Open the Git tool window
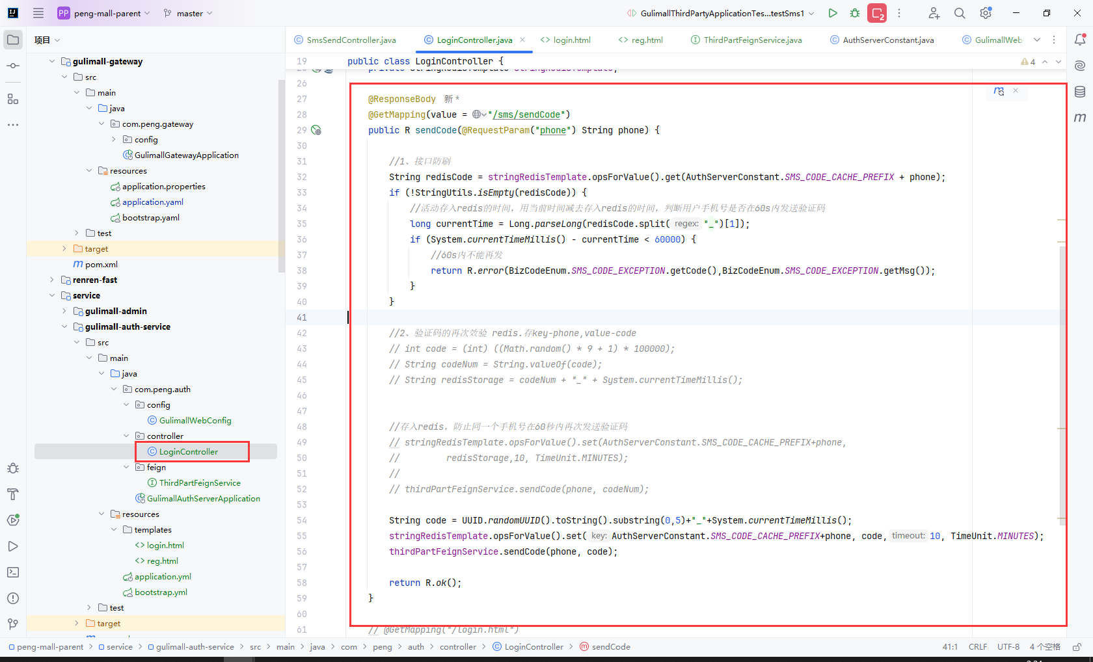 [13, 624]
